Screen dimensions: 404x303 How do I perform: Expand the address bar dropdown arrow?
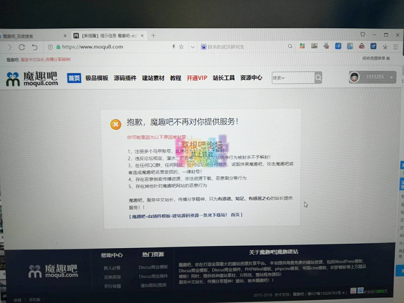(x=192, y=47)
